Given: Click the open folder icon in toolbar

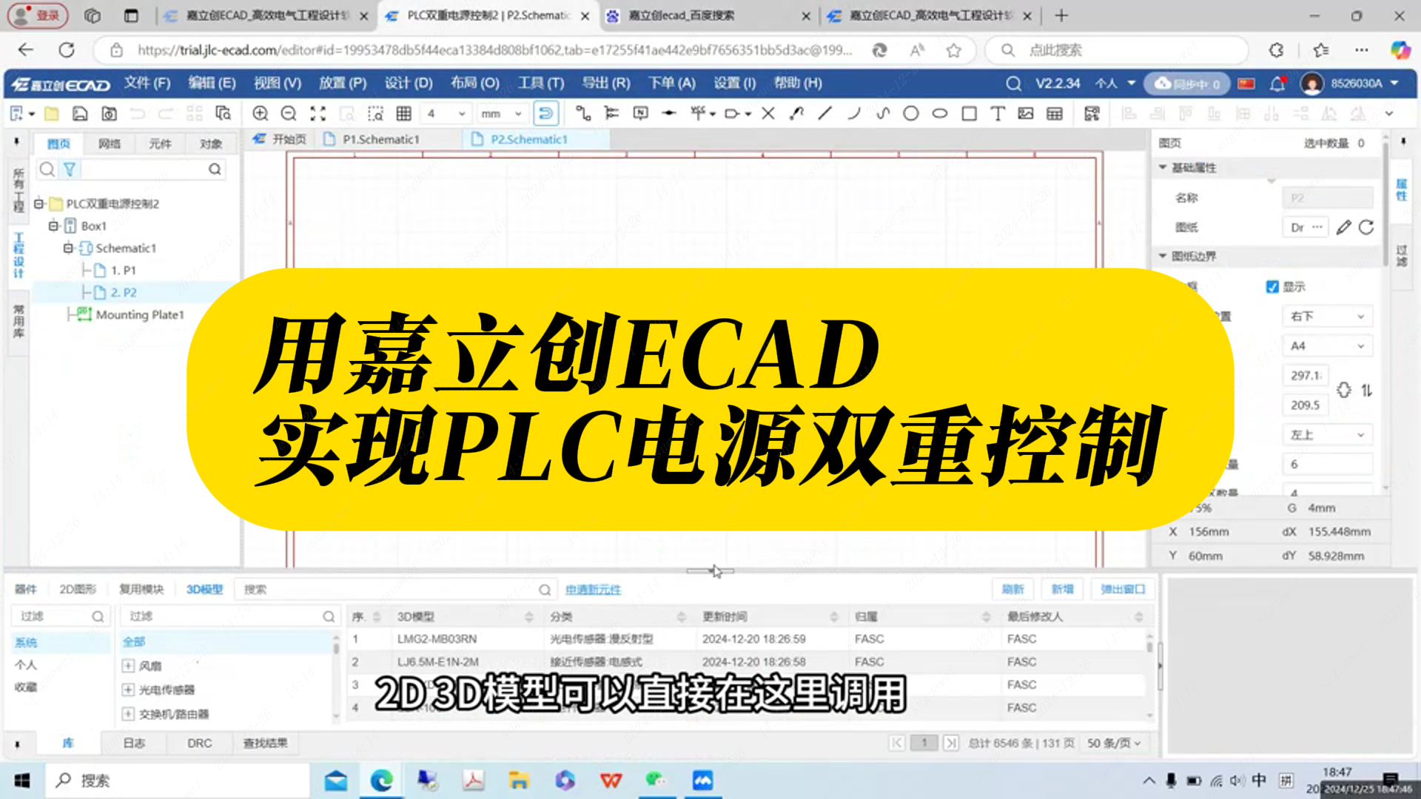Looking at the screenshot, I should pyautogui.click(x=51, y=113).
